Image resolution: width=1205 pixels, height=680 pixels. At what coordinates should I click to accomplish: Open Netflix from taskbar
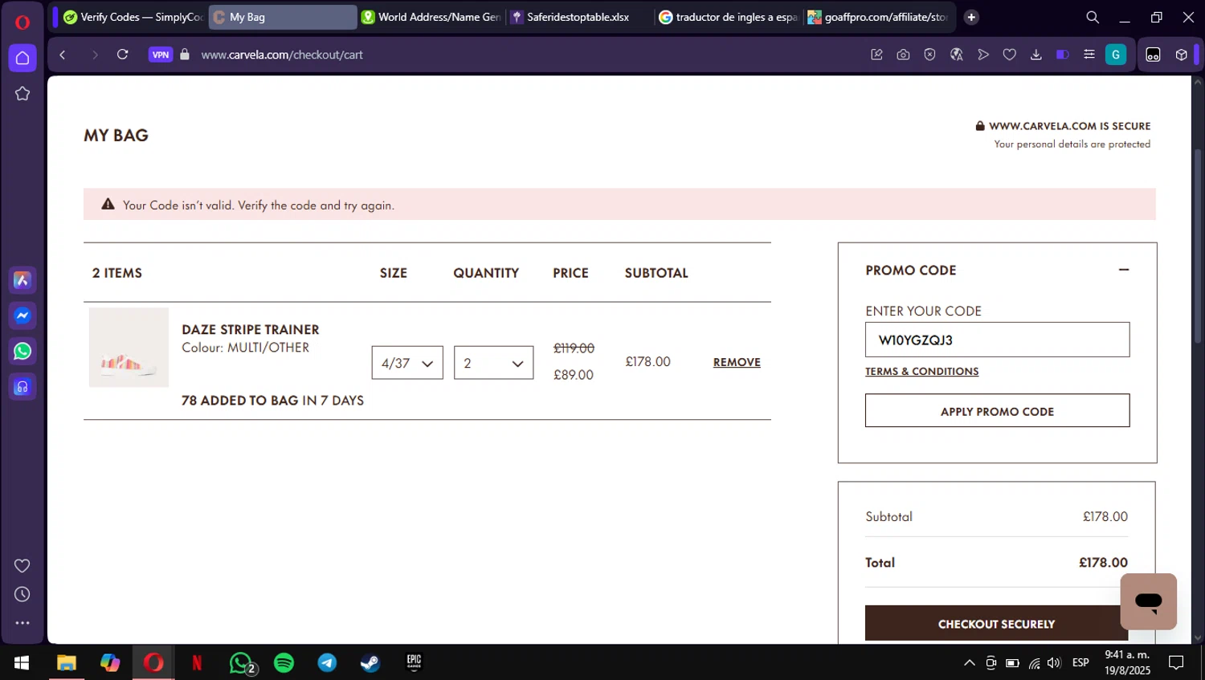[197, 663]
